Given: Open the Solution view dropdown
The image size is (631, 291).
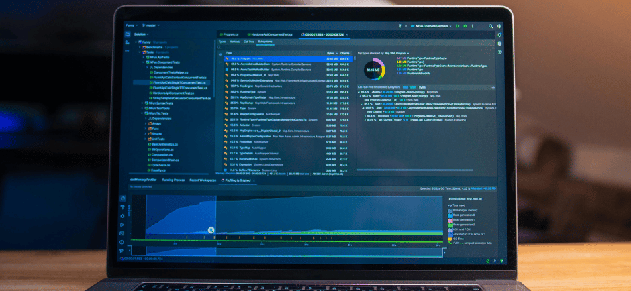Looking at the screenshot, I should click(141, 34).
